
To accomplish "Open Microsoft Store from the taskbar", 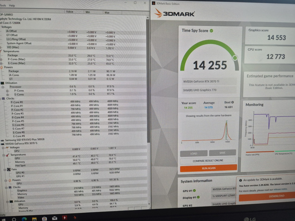I will point(44,219).
